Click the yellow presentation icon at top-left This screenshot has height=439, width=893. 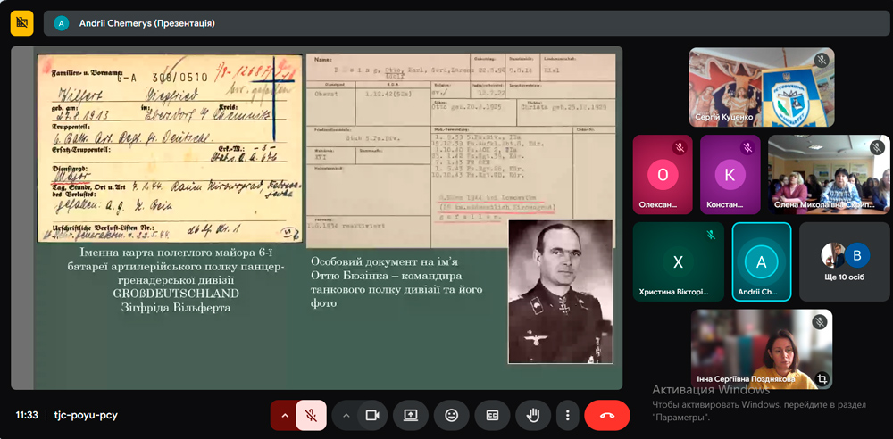point(22,22)
